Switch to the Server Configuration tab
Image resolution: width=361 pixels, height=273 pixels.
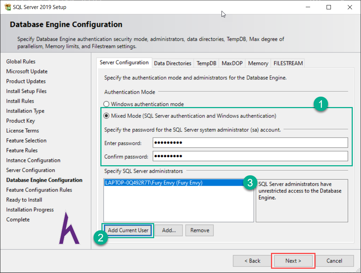(124, 63)
